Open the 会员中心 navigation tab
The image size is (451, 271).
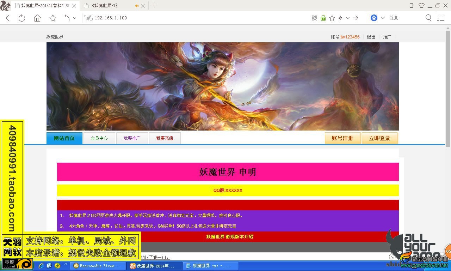tap(99, 138)
